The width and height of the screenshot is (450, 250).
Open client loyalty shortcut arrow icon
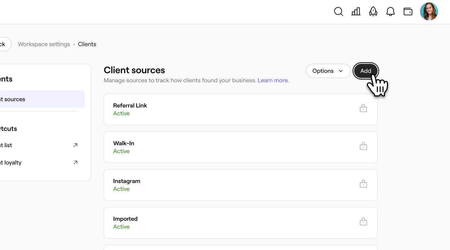tap(75, 162)
